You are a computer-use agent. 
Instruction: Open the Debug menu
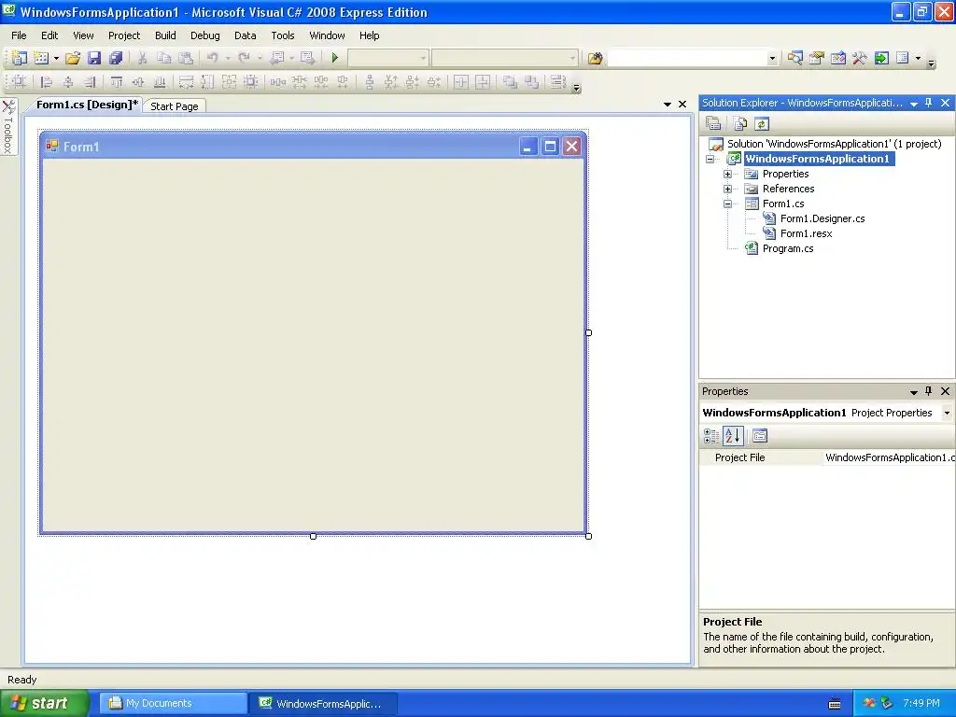[x=204, y=35]
